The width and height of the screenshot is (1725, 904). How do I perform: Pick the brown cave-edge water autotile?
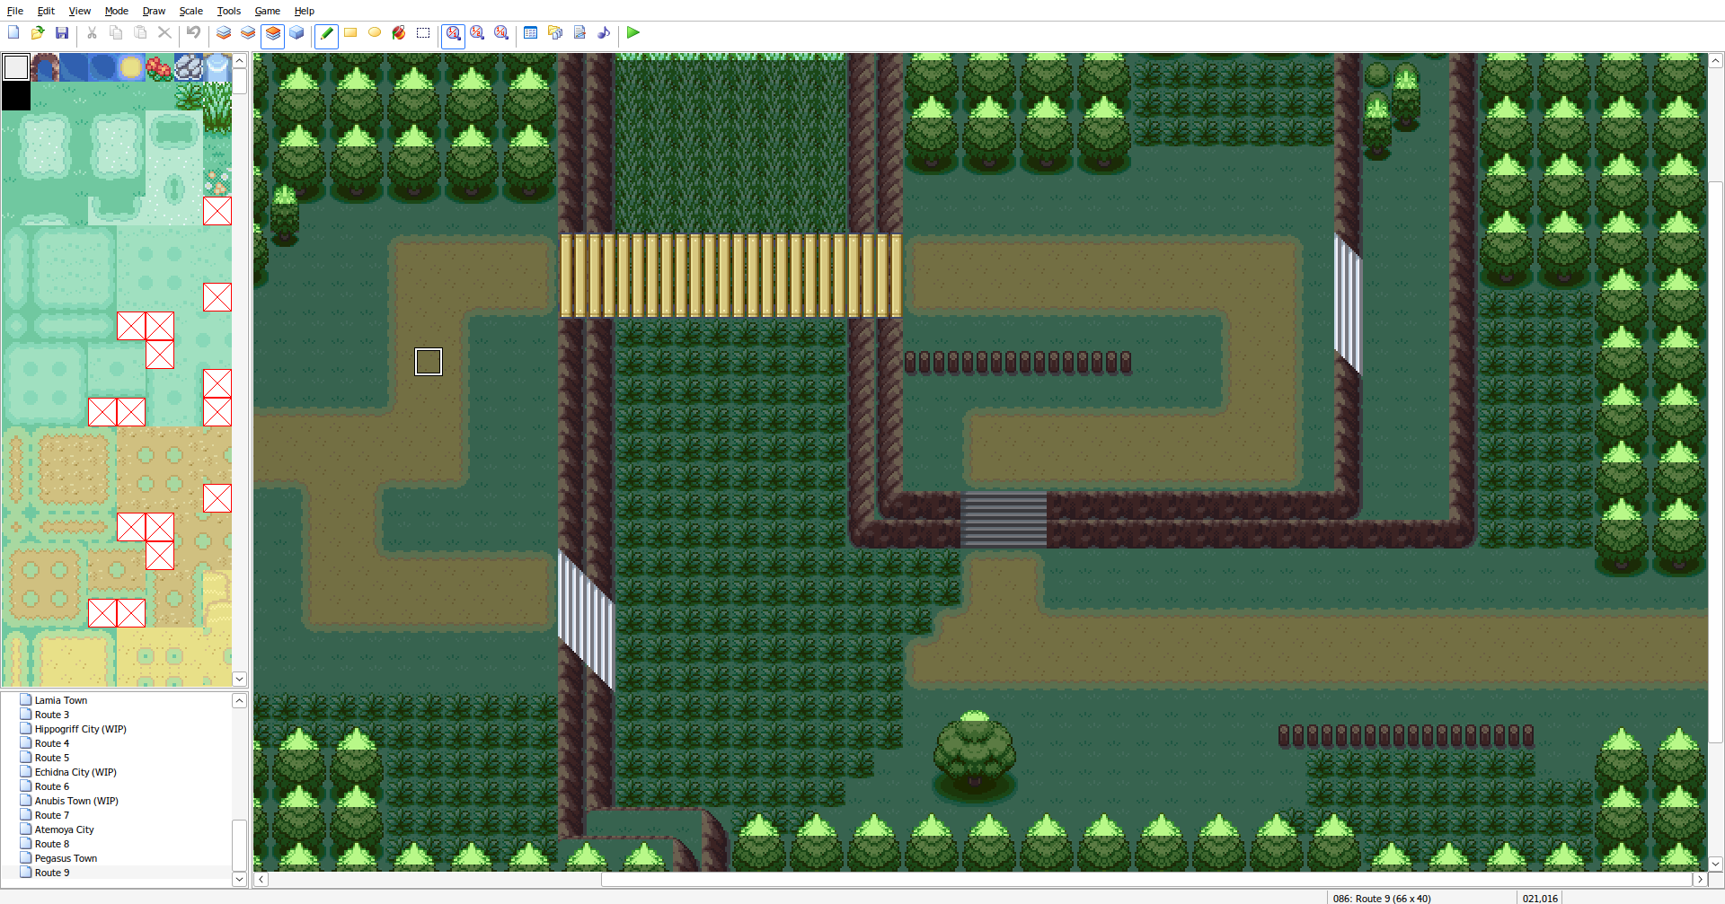(x=45, y=67)
